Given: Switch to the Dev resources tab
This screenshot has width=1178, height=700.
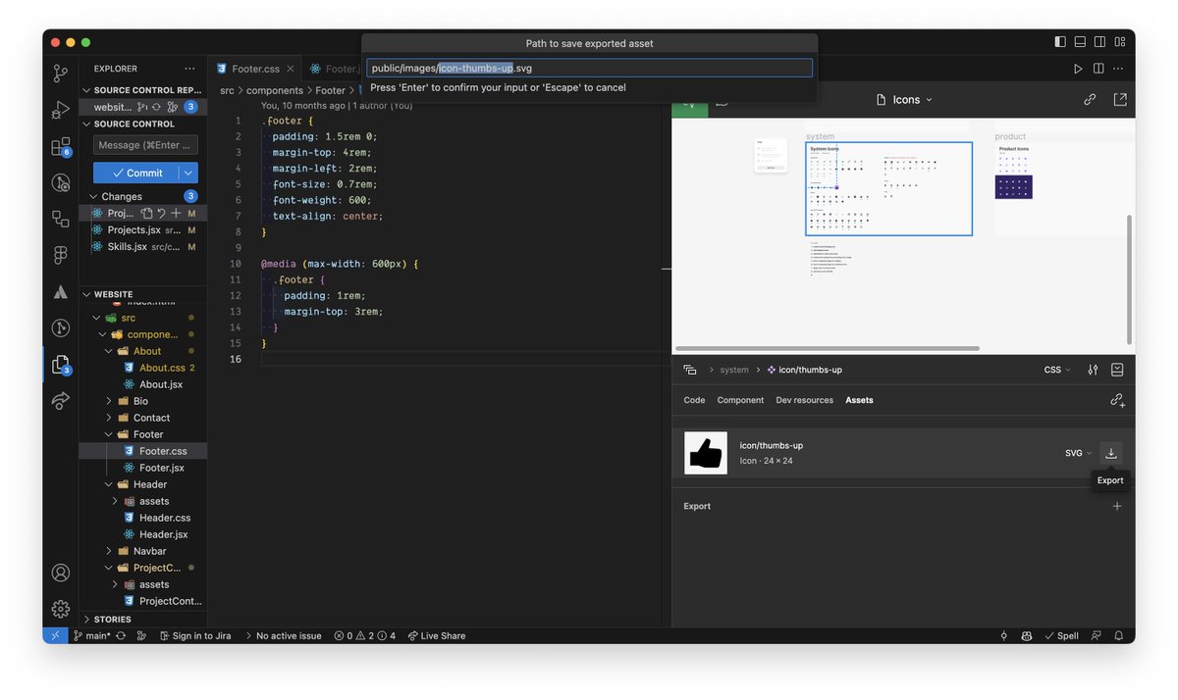Looking at the screenshot, I should point(804,400).
